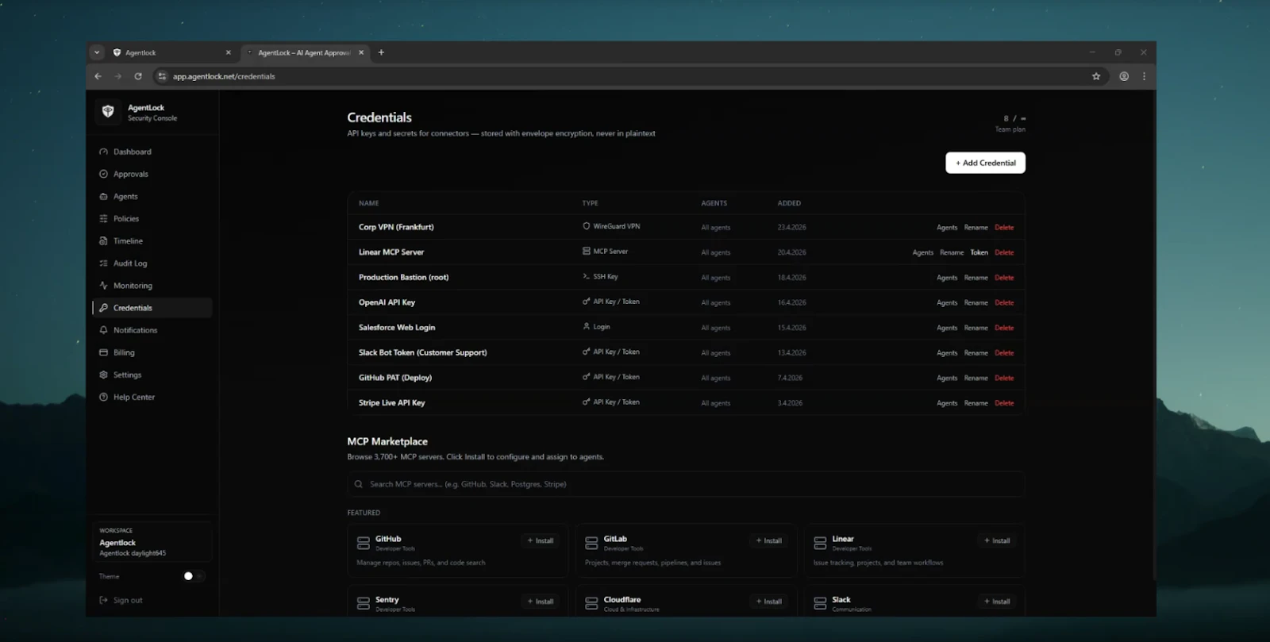Viewport: 1270px width, 642px height.
Task: Expand the browser tab search dropdown
Action: [97, 52]
